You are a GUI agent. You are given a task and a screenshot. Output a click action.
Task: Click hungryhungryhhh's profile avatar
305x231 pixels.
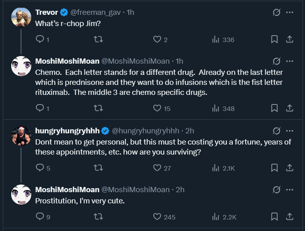point(21,136)
